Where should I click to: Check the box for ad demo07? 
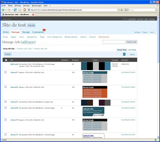tap(6, 102)
